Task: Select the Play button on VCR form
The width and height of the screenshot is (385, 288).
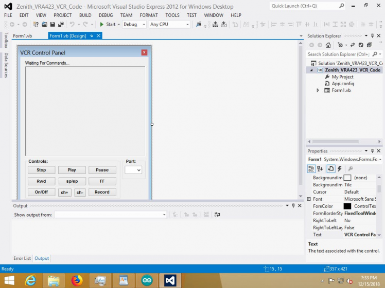Action: coord(72,170)
